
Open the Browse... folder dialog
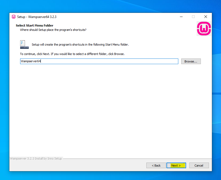coord(191,61)
